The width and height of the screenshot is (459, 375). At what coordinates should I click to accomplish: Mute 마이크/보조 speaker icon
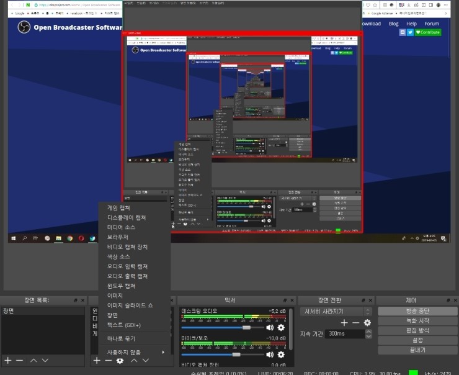270,355
